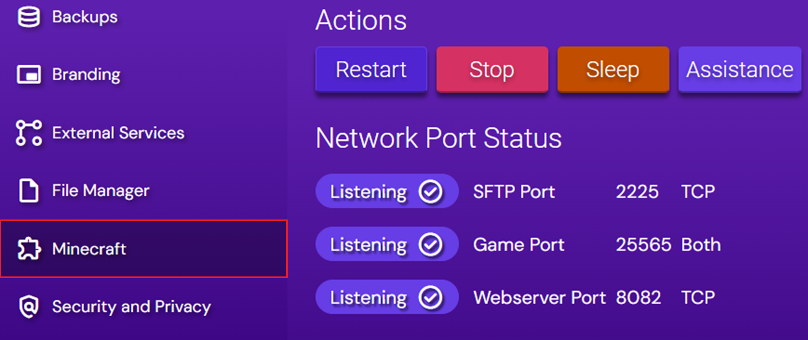Open the Security and Privacy section

(x=131, y=306)
